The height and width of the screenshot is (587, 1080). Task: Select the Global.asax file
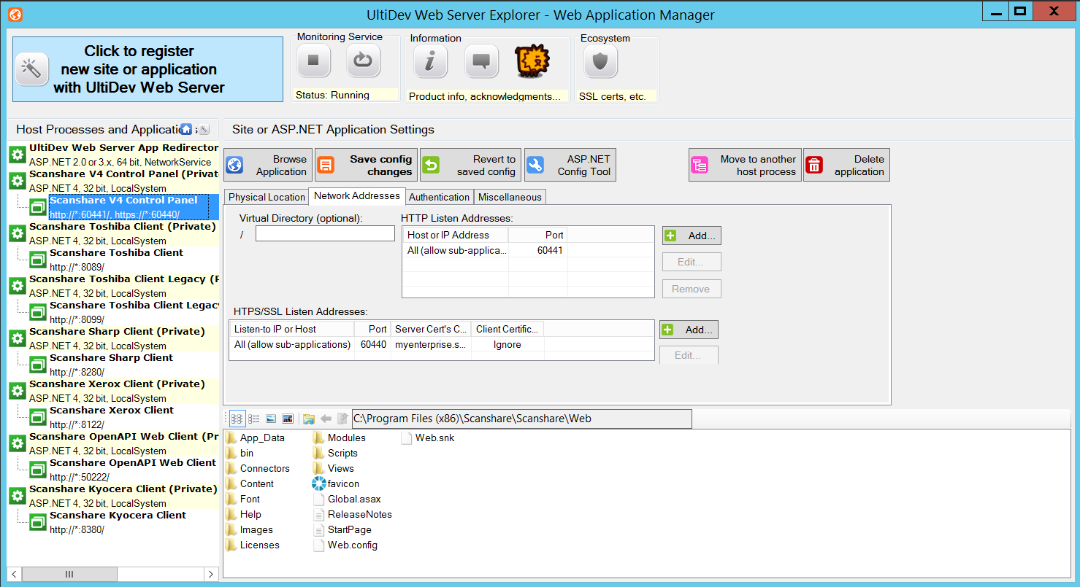[347, 499]
